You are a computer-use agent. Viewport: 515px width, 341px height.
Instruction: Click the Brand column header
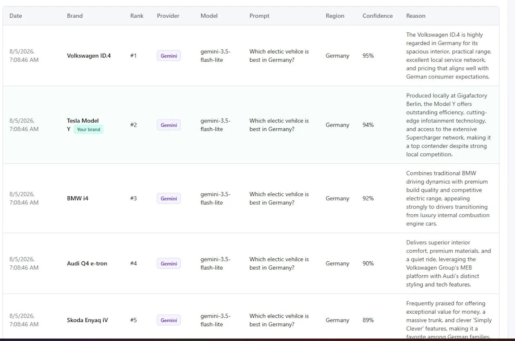pos(75,16)
